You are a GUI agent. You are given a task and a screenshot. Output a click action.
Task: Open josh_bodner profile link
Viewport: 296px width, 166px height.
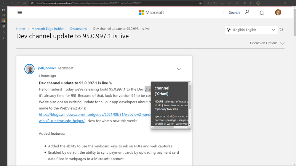[x=47, y=68]
